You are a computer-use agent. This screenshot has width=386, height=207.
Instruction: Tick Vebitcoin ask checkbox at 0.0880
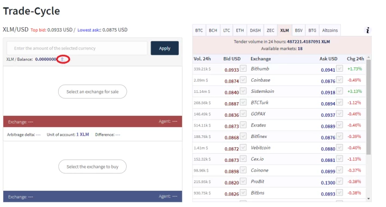point(339,147)
